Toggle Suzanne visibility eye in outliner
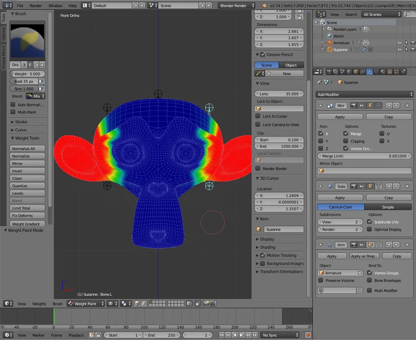Image resolution: width=416 pixels, height=340 pixels. [400, 49]
